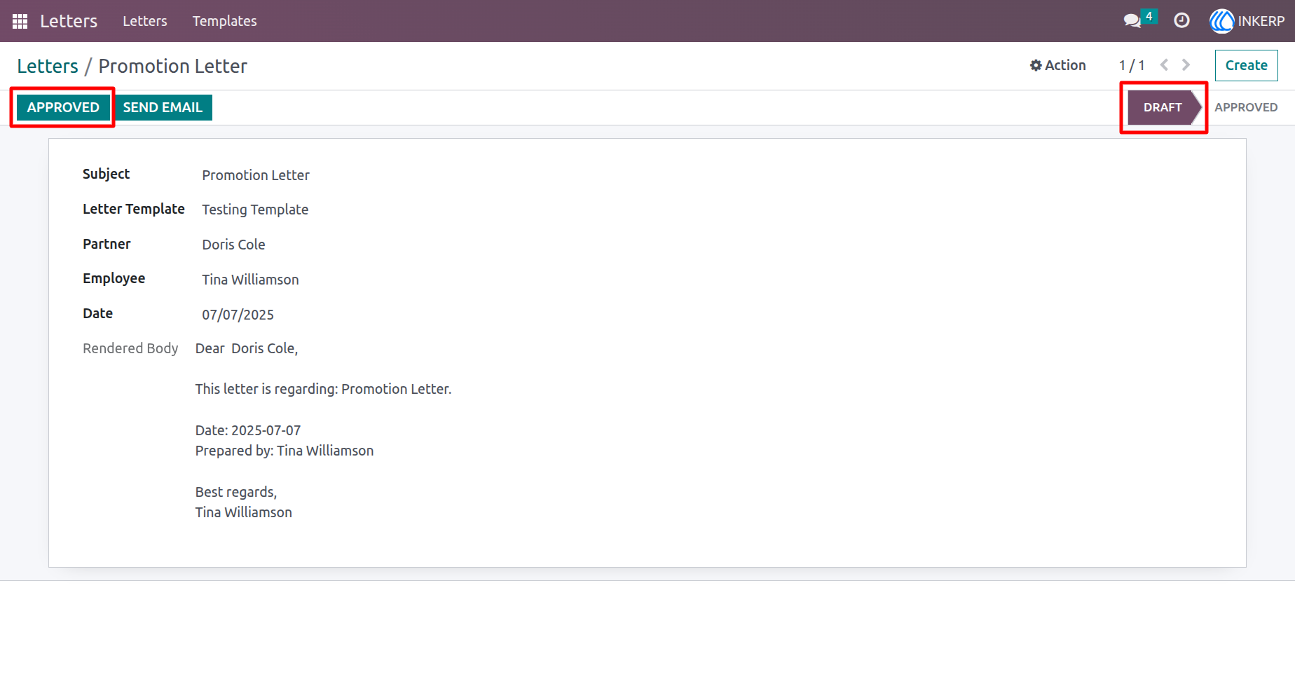This screenshot has height=677, width=1295.
Task: Click the Testing Template field value
Action: (x=255, y=210)
